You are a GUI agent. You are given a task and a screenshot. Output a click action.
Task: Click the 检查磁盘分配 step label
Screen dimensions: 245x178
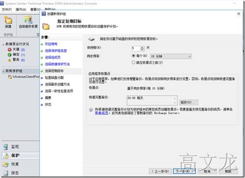point(54,78)
